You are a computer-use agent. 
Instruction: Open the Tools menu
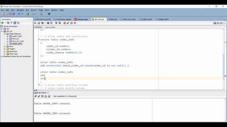coord(47,10)
